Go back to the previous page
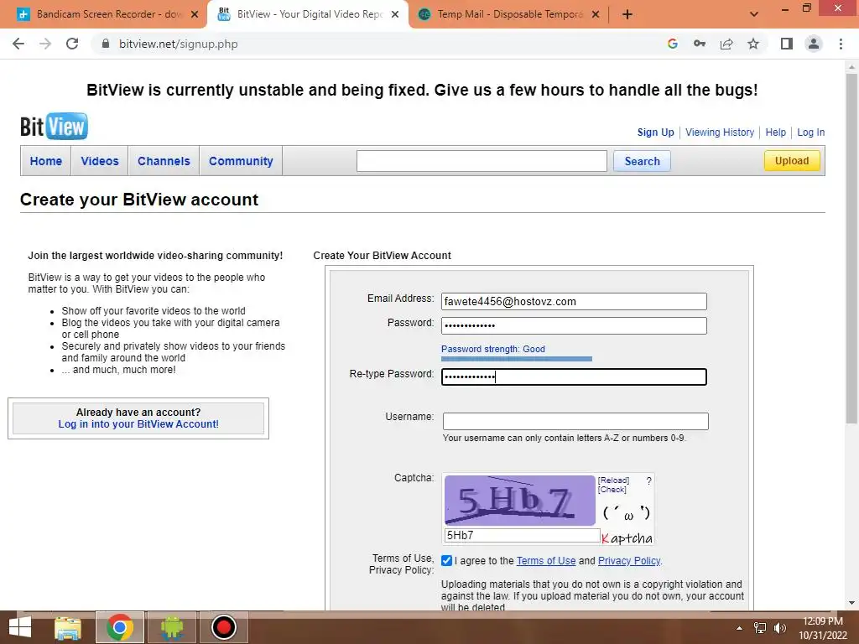Screen dimensions: 859x644 click(18, 44)
